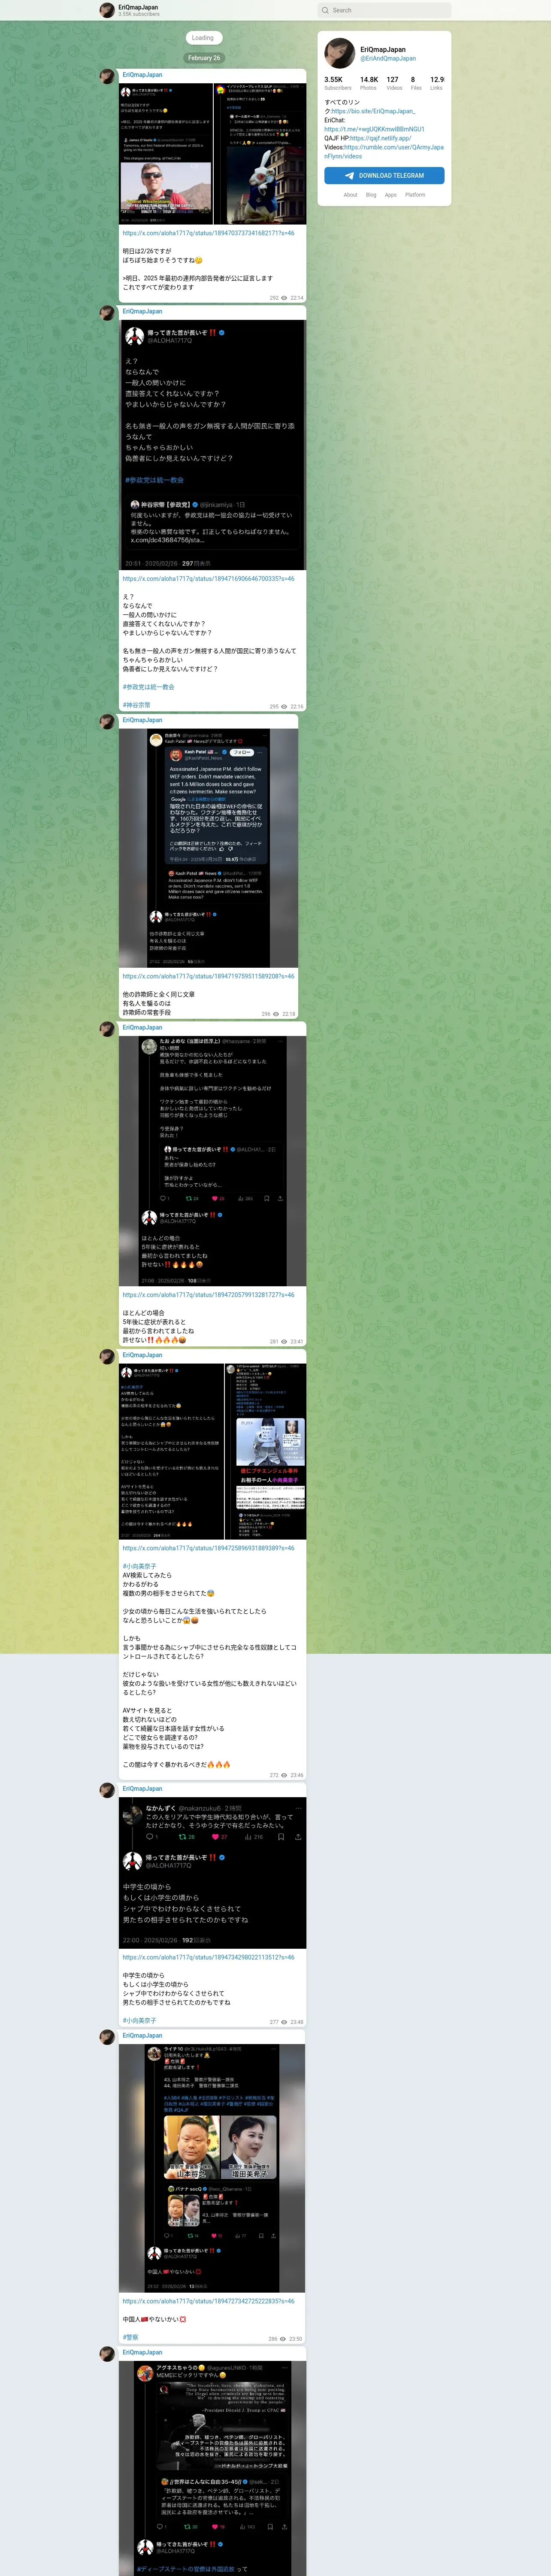Open hashtag #参政党は統一教会 in post text
The image size is (551, 2576).
(x=148, y=687)
